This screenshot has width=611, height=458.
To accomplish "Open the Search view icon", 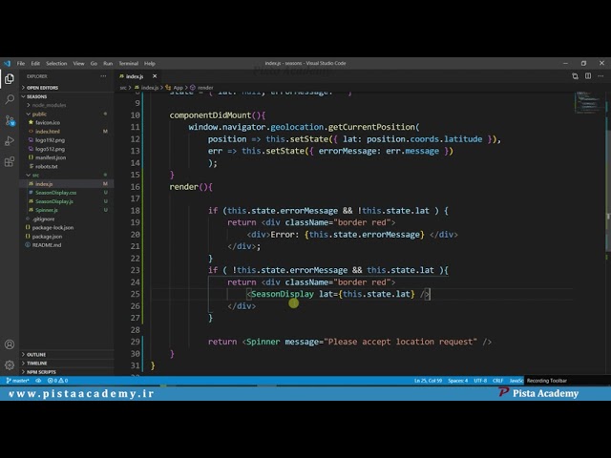I will point(10,99).
